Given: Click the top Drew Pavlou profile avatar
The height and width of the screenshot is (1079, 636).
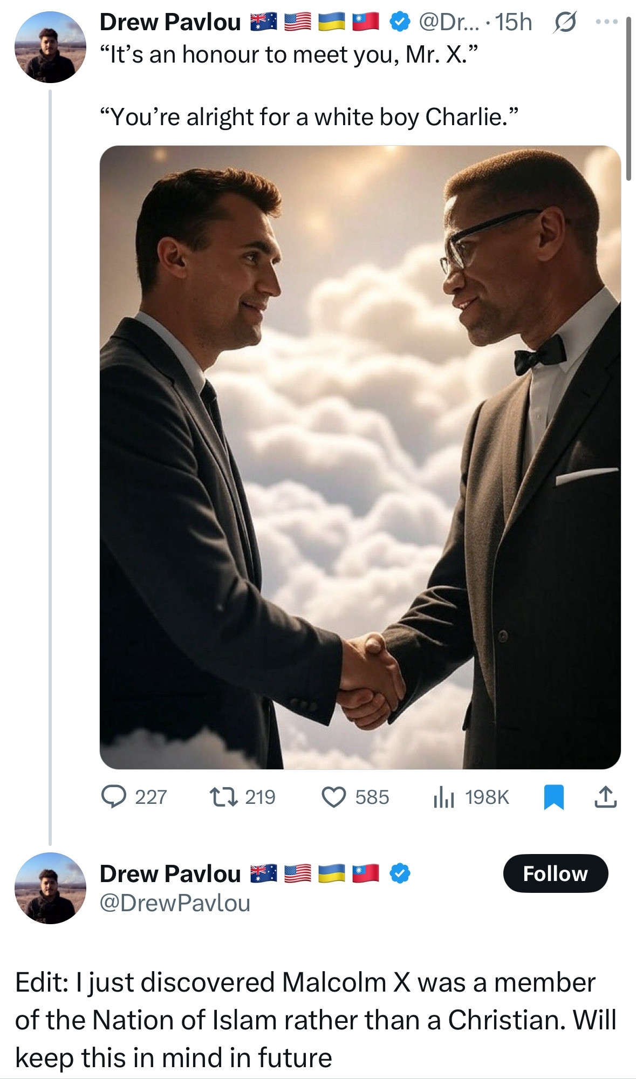Looking at the screenshot, I should coord(50,47).
